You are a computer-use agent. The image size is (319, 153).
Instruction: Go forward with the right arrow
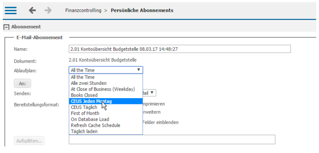click(48, 10)
